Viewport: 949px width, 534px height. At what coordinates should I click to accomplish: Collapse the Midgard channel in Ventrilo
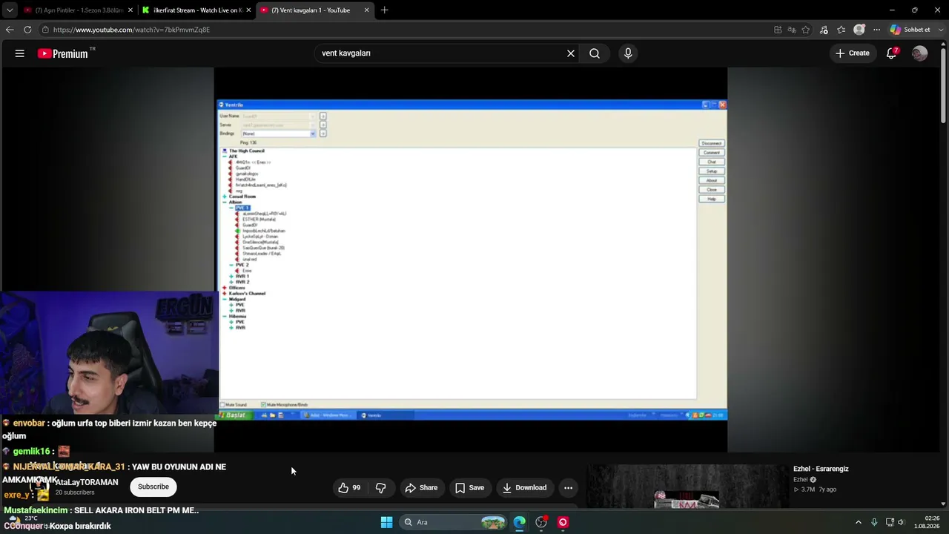point(225,300)
